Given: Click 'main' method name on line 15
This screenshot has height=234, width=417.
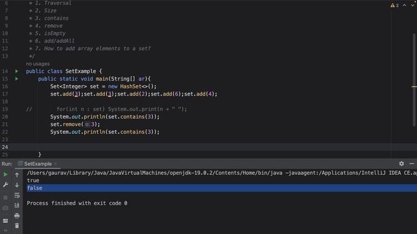Looking at the screenshot, I should click(102, 79).
